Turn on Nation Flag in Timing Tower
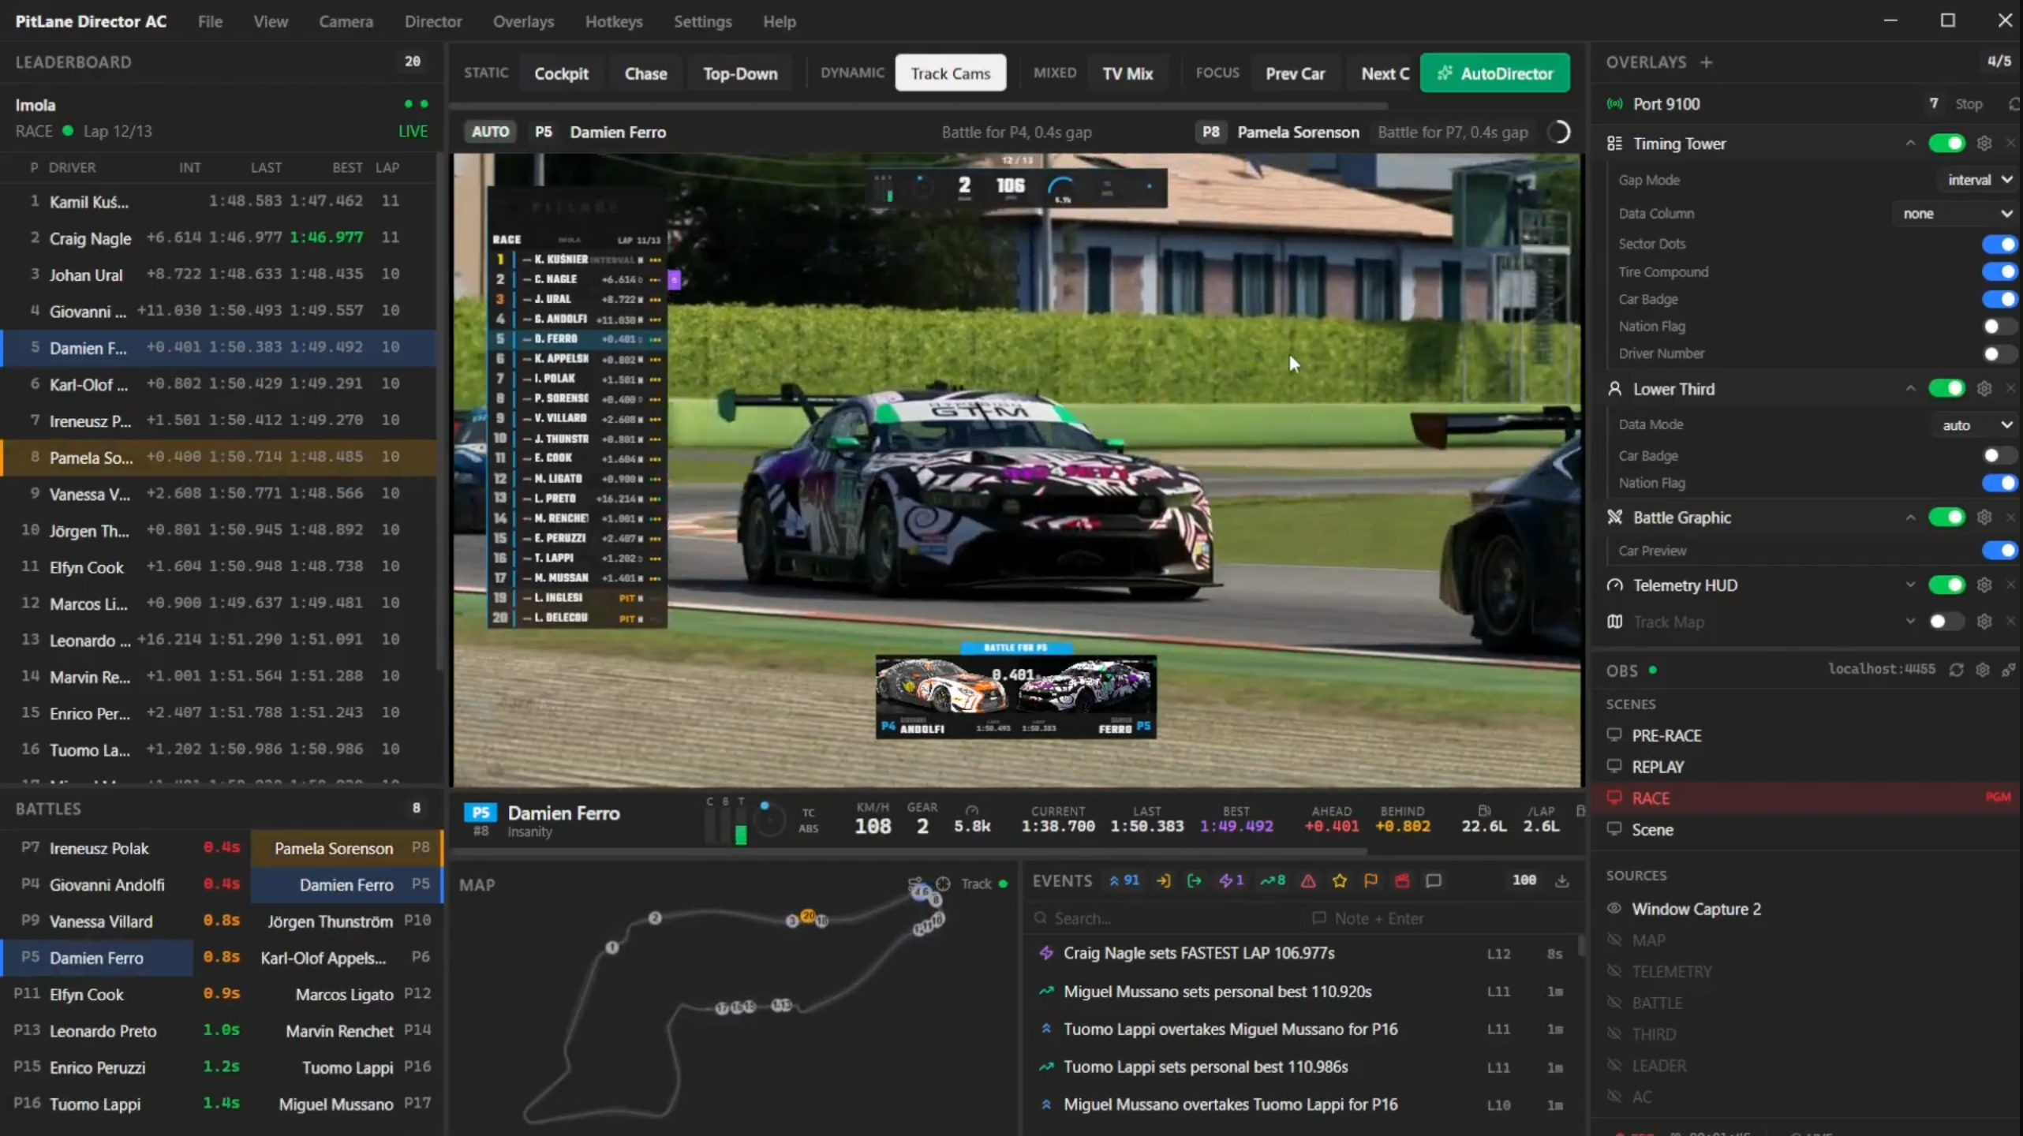This screenshot has width=2023, height=1136. [x=1998, y=327]
